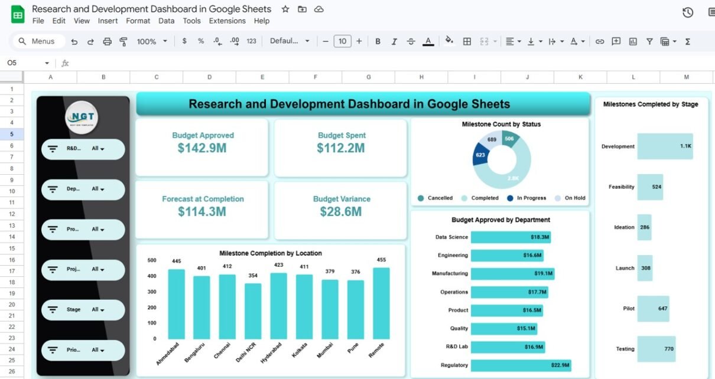715x379 pixels.
Task: Click the increase font size plus button
Action: click(x=359, y=41)
